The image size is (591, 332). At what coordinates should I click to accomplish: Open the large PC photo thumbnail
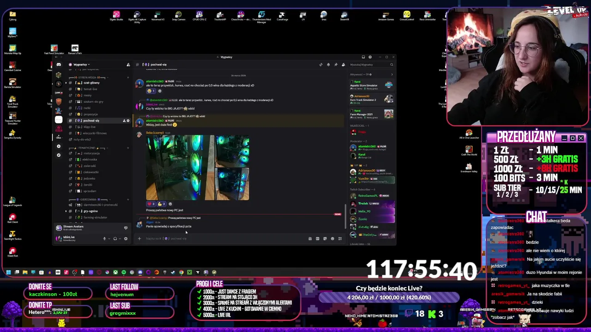(180, 168)
